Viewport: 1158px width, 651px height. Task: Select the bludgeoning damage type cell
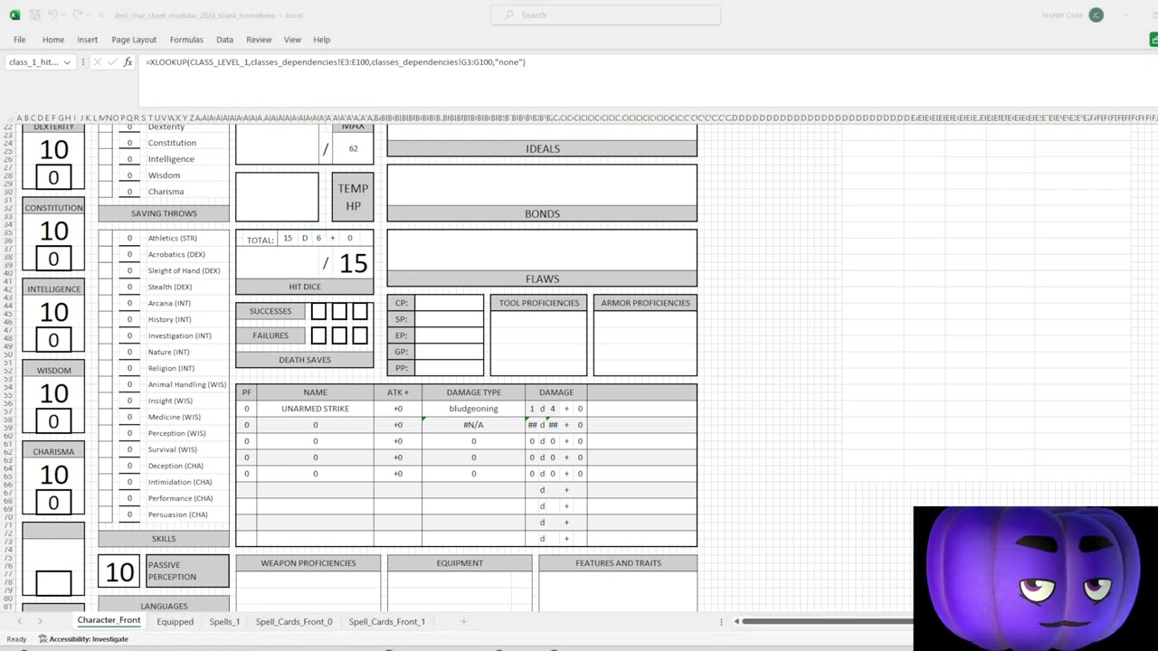pos(473,409)
